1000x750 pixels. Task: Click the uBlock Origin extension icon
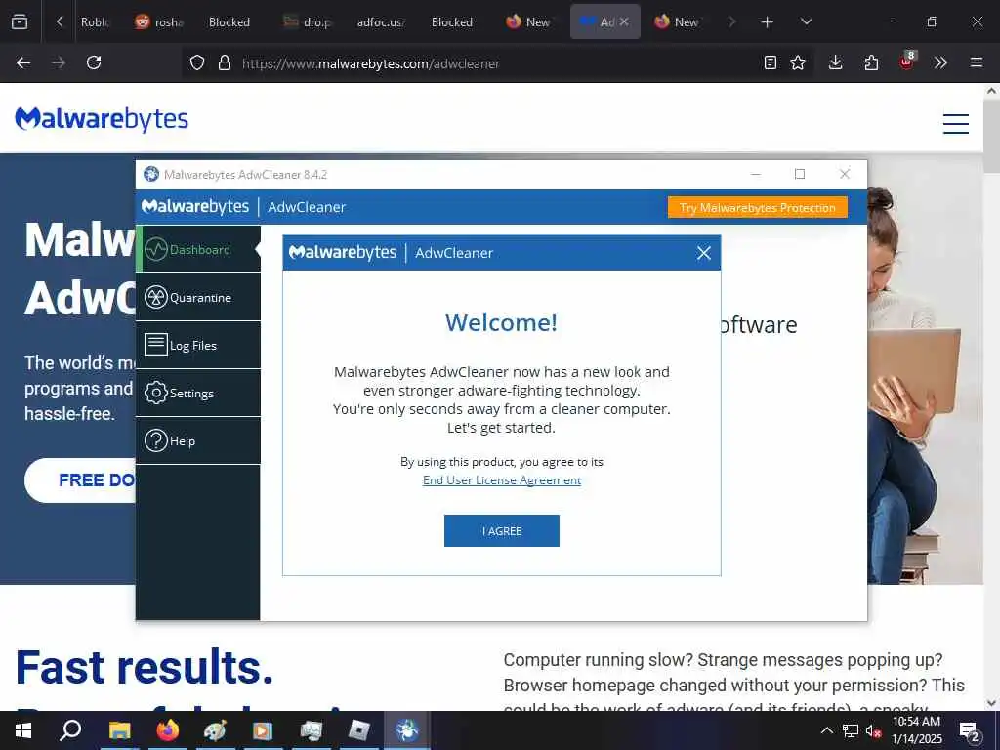click(907, 62)
